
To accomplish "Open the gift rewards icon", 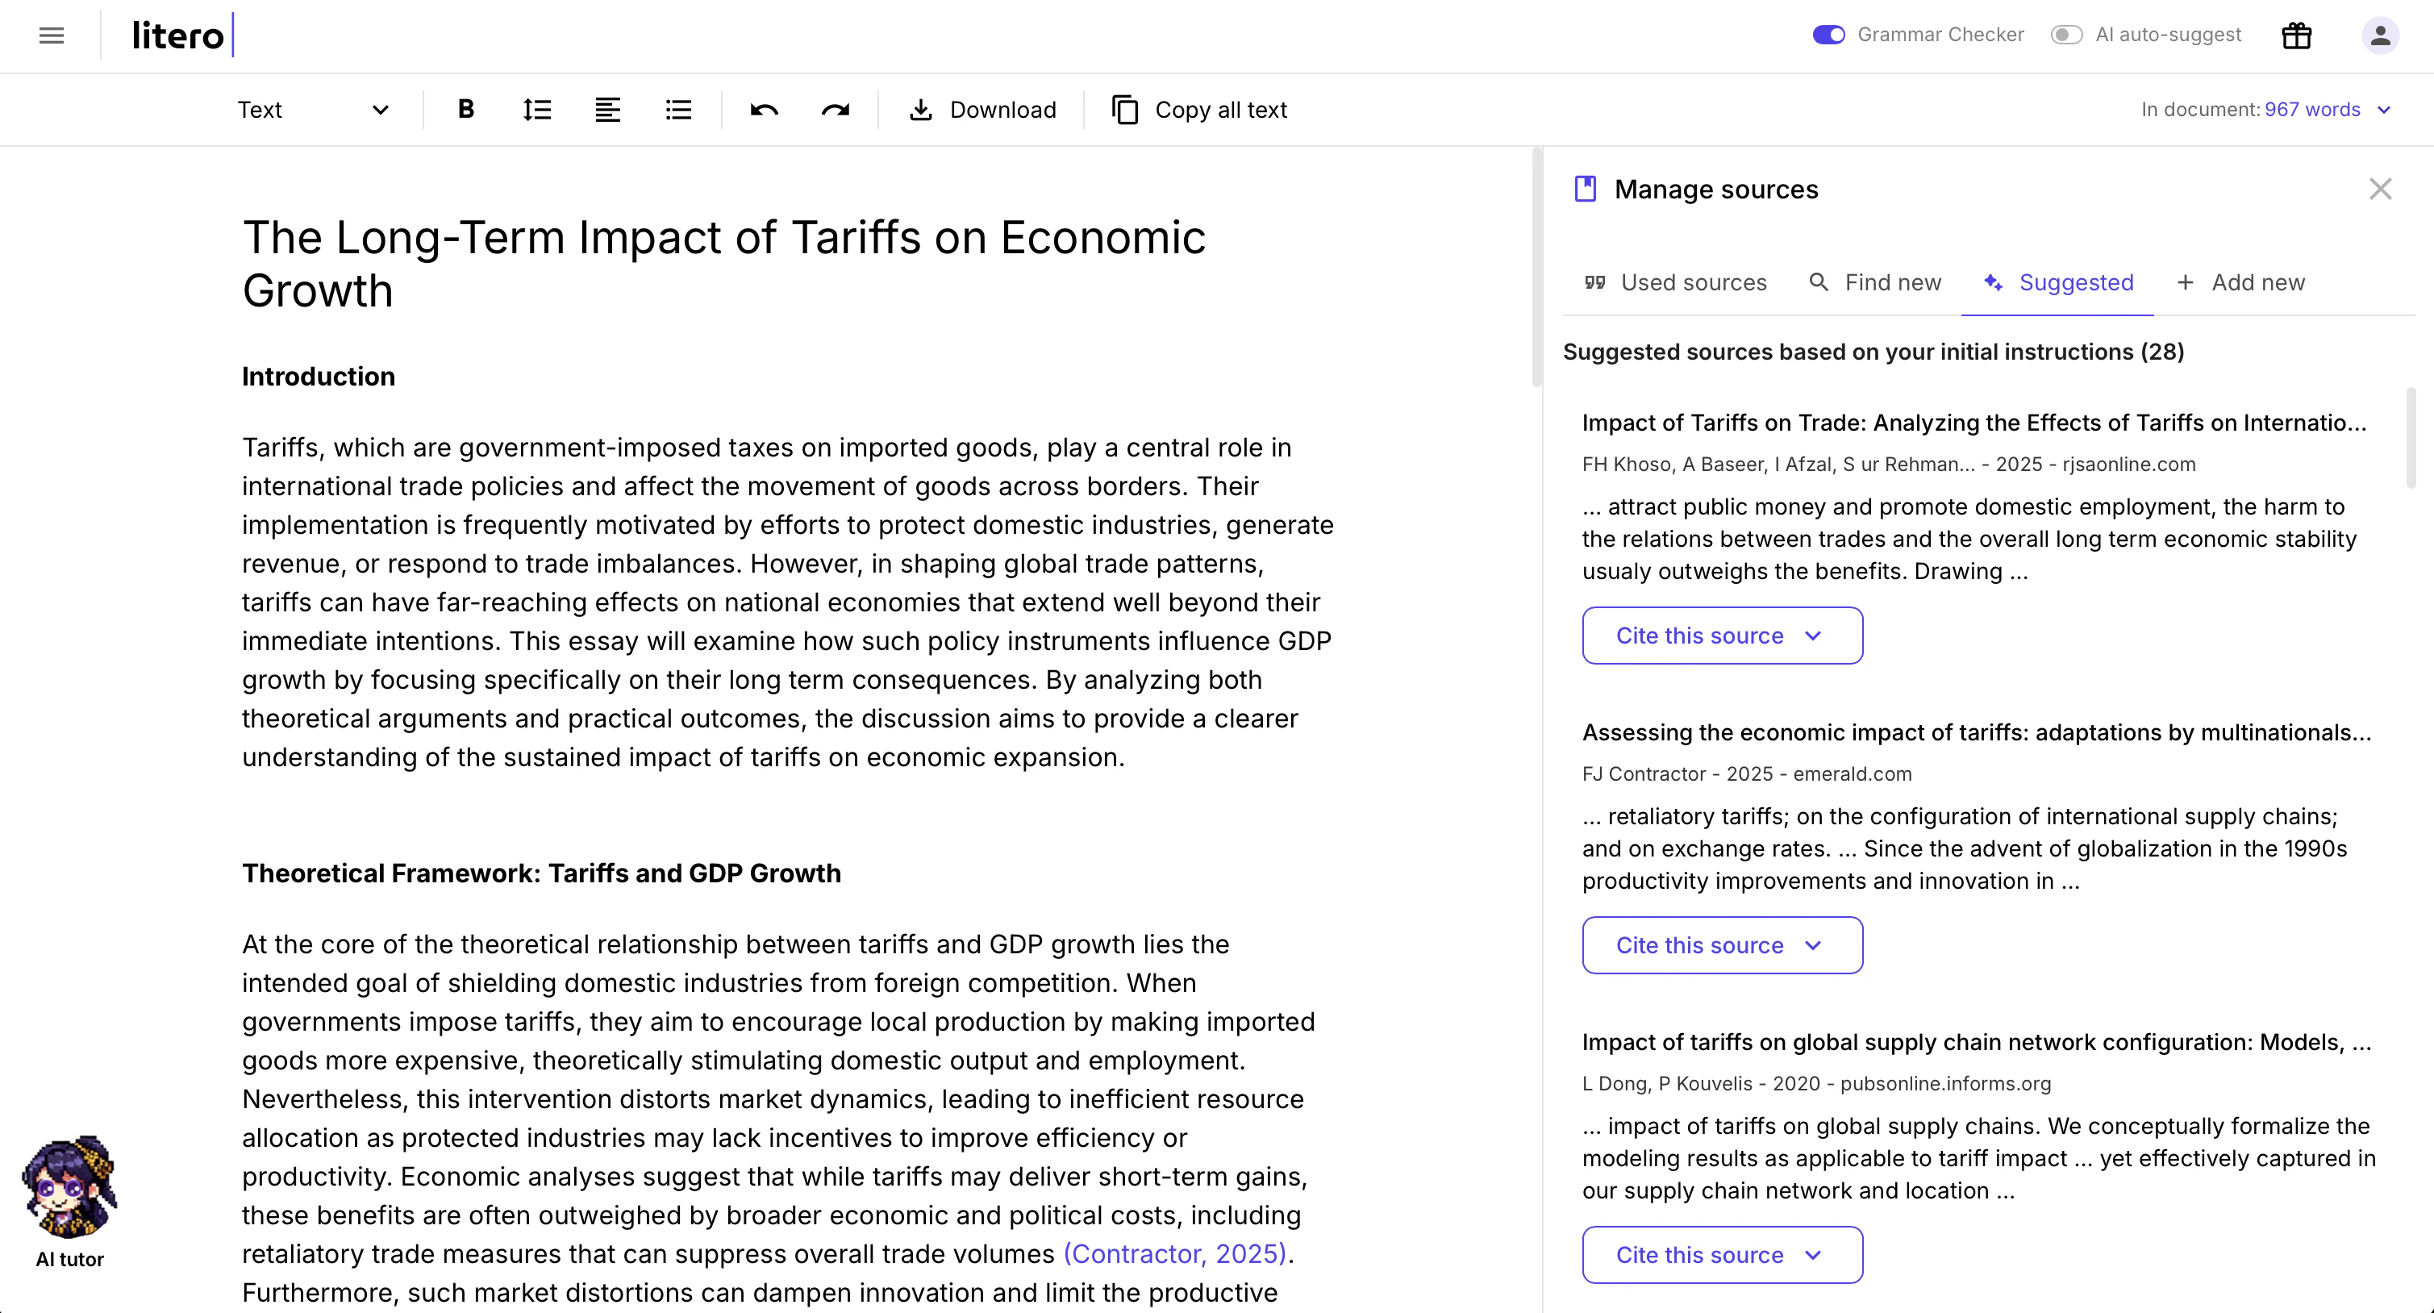I will coord(2296,36).
